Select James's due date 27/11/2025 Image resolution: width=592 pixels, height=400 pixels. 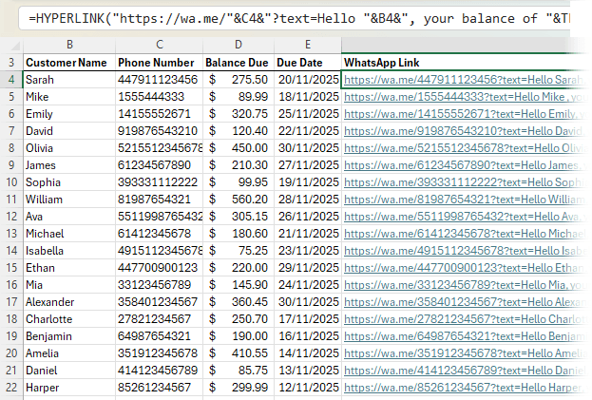click(x=308, y=165)
